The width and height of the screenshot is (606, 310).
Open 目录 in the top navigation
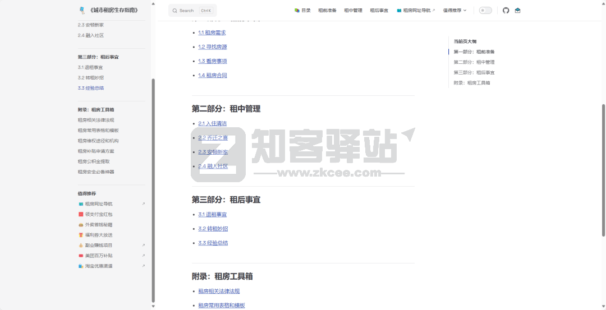(x=302, y=11)
